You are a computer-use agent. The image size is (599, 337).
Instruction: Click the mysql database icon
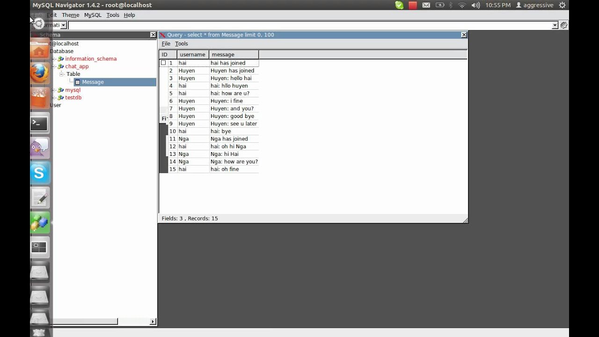(61, 90)
